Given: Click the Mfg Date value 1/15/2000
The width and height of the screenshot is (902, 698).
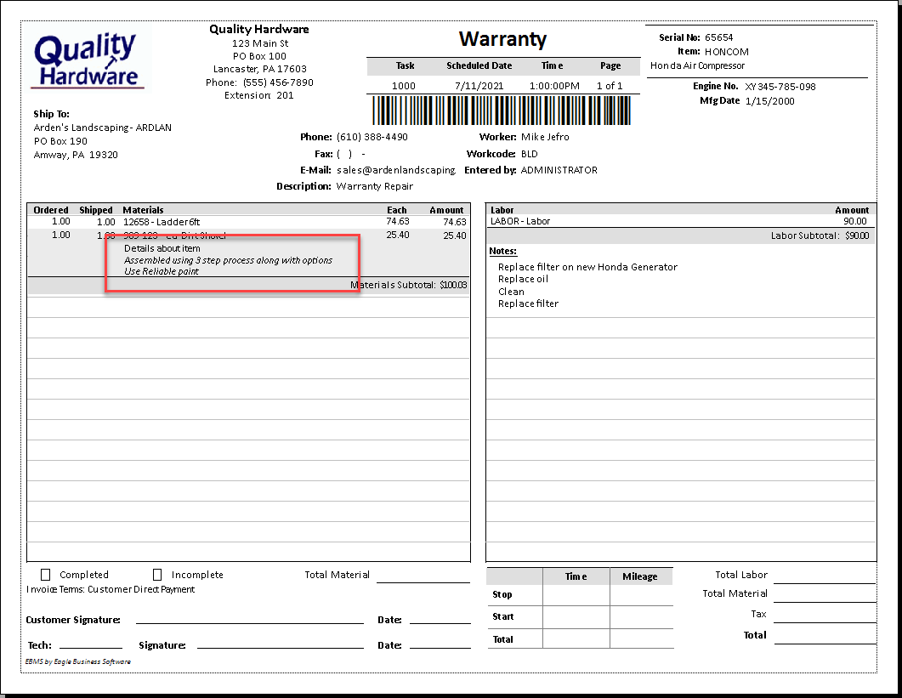Looking at the screenshot, I should pos(769,100).
